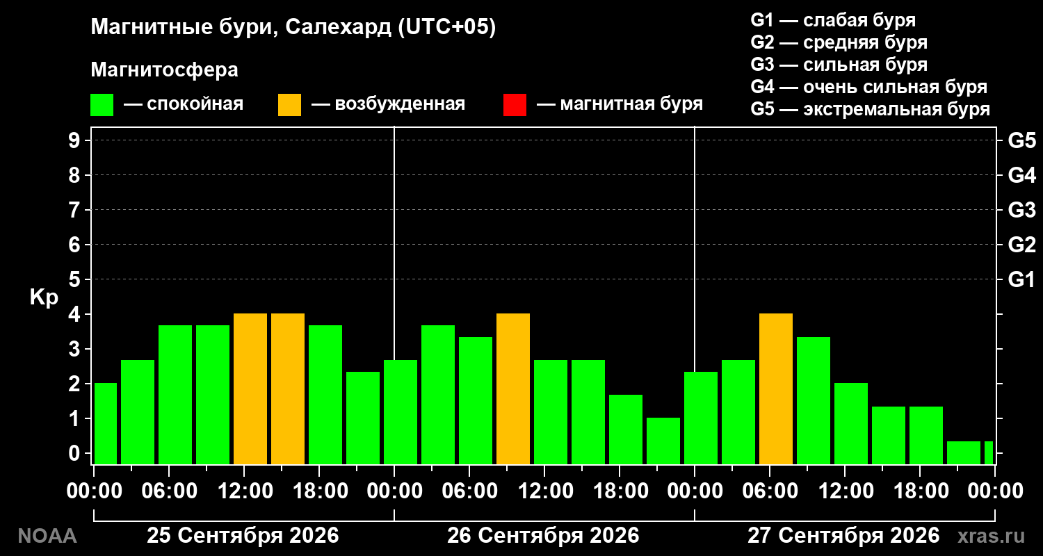This screenshot has width=1043, height=556.
Task: Click the "Магнитосфера" legend heading
Action: (165, 70)
